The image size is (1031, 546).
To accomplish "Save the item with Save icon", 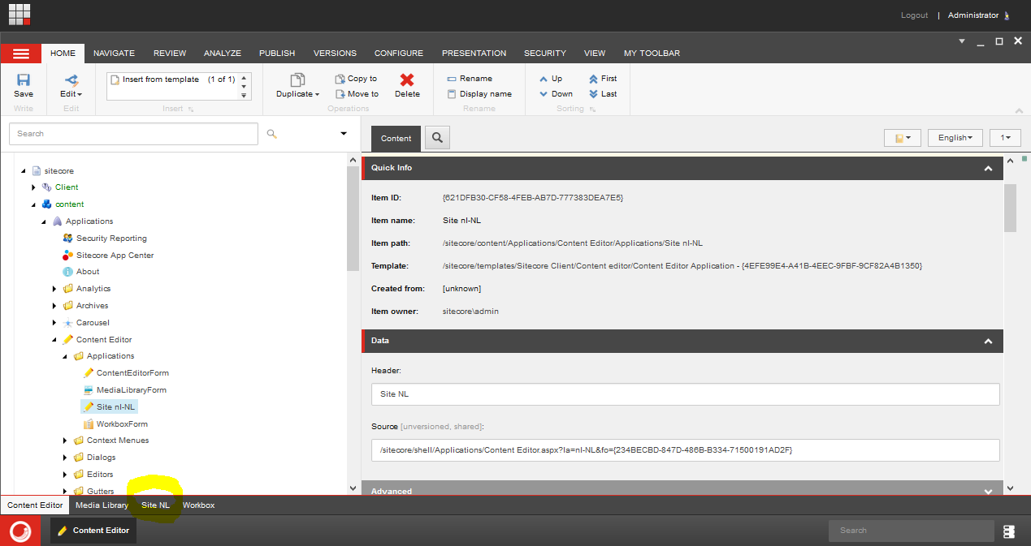I will pyautogui.click(x=24, y=86).
